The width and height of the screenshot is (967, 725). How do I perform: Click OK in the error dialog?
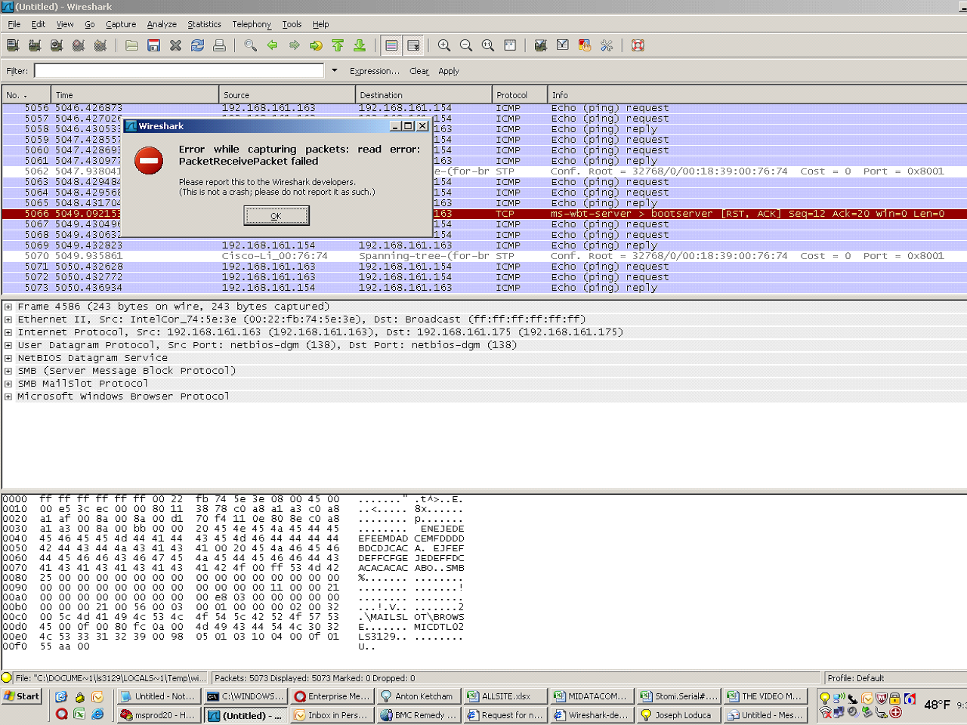pyautogui.click(x=276, y=216)
